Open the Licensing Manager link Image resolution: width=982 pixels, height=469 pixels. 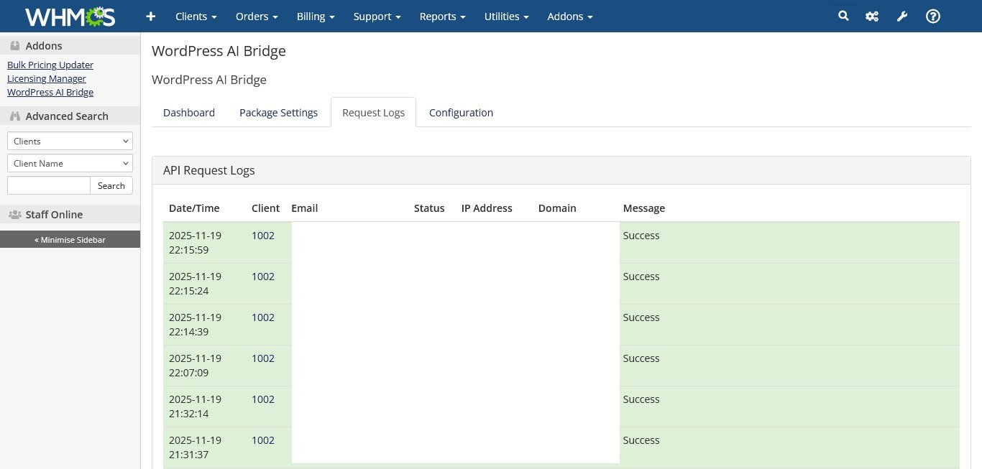(47, 78)
